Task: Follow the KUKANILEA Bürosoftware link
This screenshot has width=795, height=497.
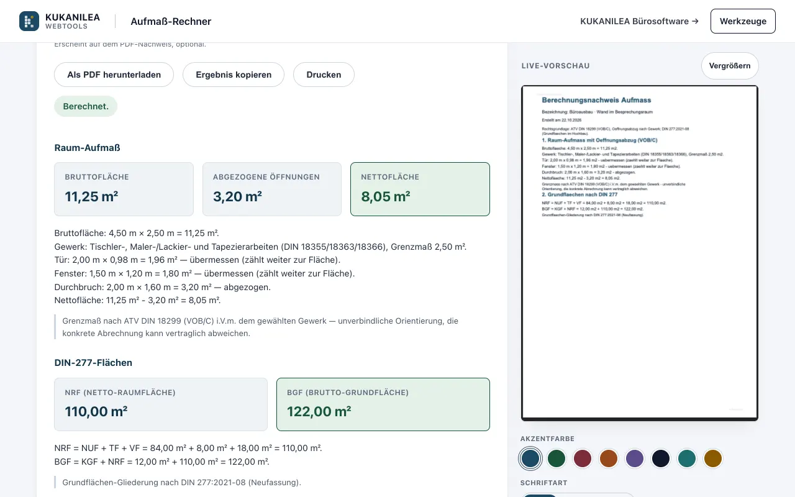Action: coord(639,21)
